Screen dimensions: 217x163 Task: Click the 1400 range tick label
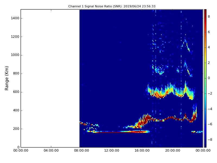pos(15,18)
